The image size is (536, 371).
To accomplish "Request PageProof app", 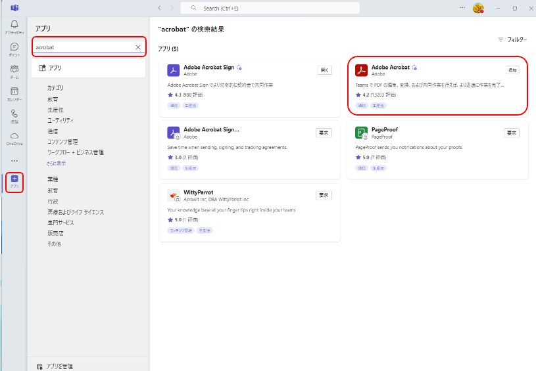I will coord(512,133).
